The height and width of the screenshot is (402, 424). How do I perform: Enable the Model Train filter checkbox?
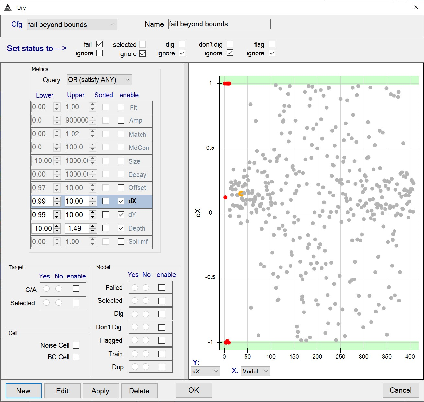(162, 354)
